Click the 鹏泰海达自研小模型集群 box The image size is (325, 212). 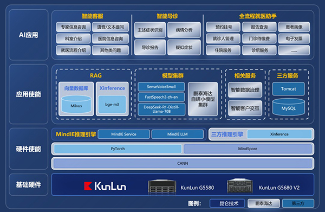[203, 99]
